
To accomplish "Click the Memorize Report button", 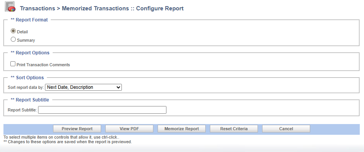I will 181,129.
